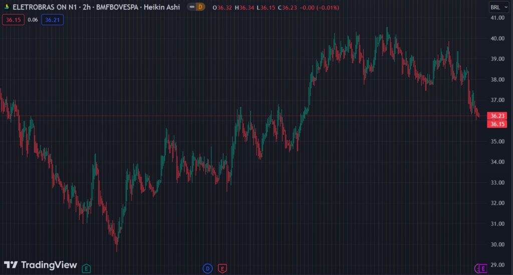This screenshot has height=275, width=513.
Task: Click the red earnings E marker
Action: 222,269
